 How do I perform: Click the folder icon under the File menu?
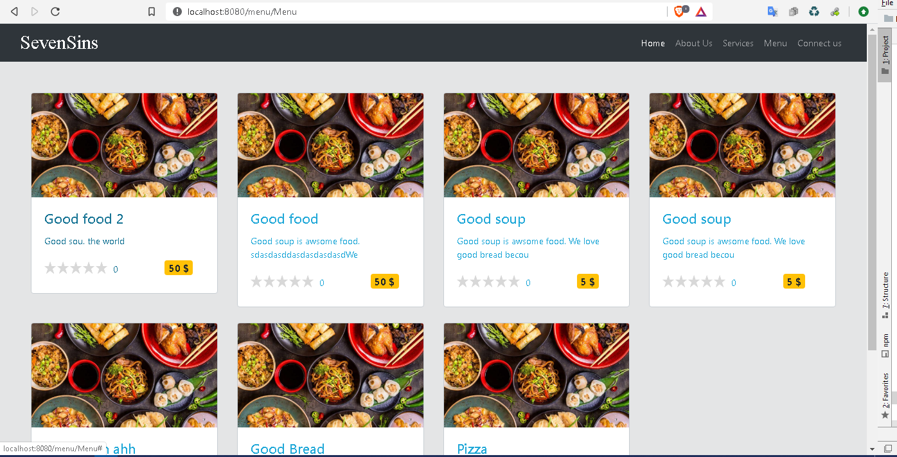click(888, 18)
